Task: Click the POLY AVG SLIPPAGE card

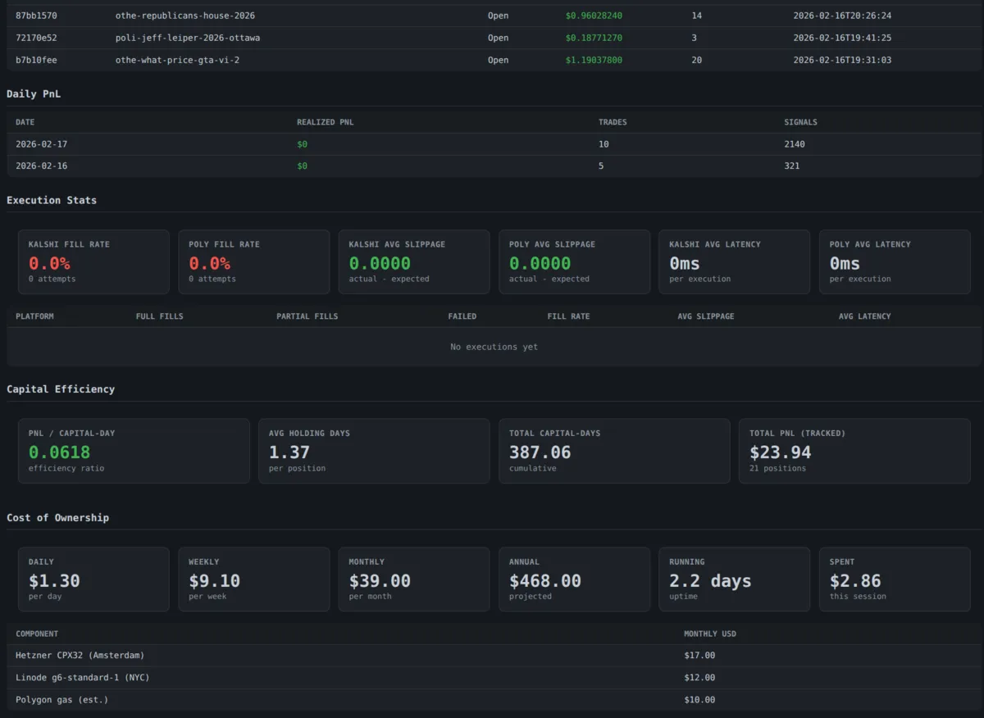Action: 574,261
